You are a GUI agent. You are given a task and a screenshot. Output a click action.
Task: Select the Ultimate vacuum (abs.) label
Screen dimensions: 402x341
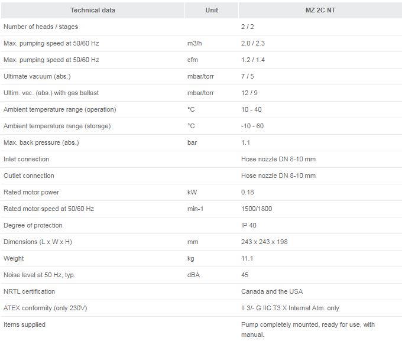tap(37, 76)
